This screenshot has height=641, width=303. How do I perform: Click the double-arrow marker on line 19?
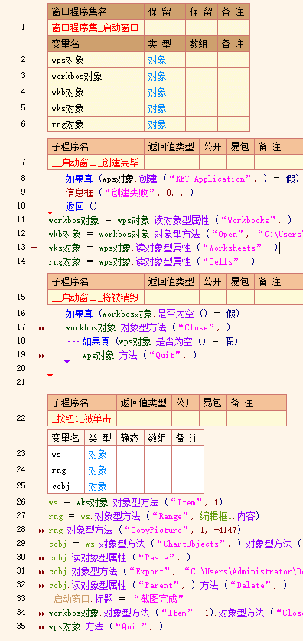(x=41, y=356)
